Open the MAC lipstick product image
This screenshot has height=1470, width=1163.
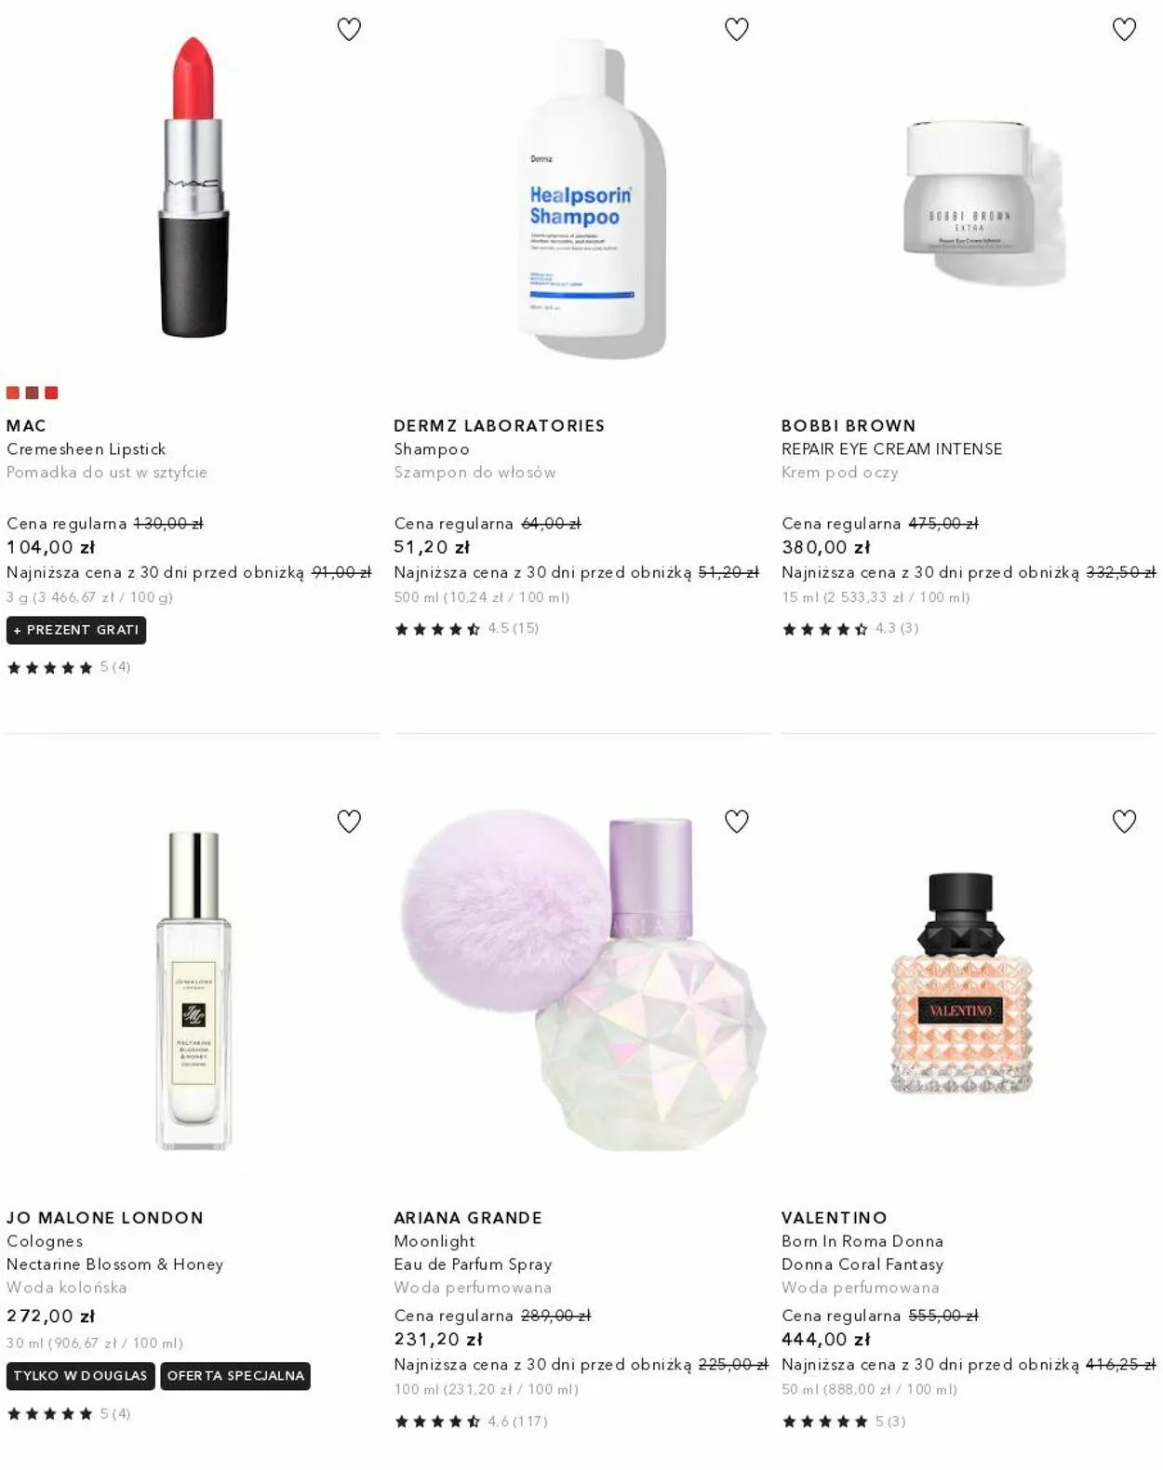pyautogui.click(x=194, y=187)
